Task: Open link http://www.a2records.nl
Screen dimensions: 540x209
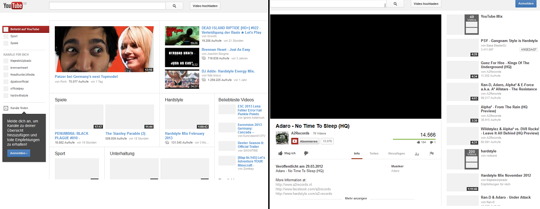Action: (294, 185)
